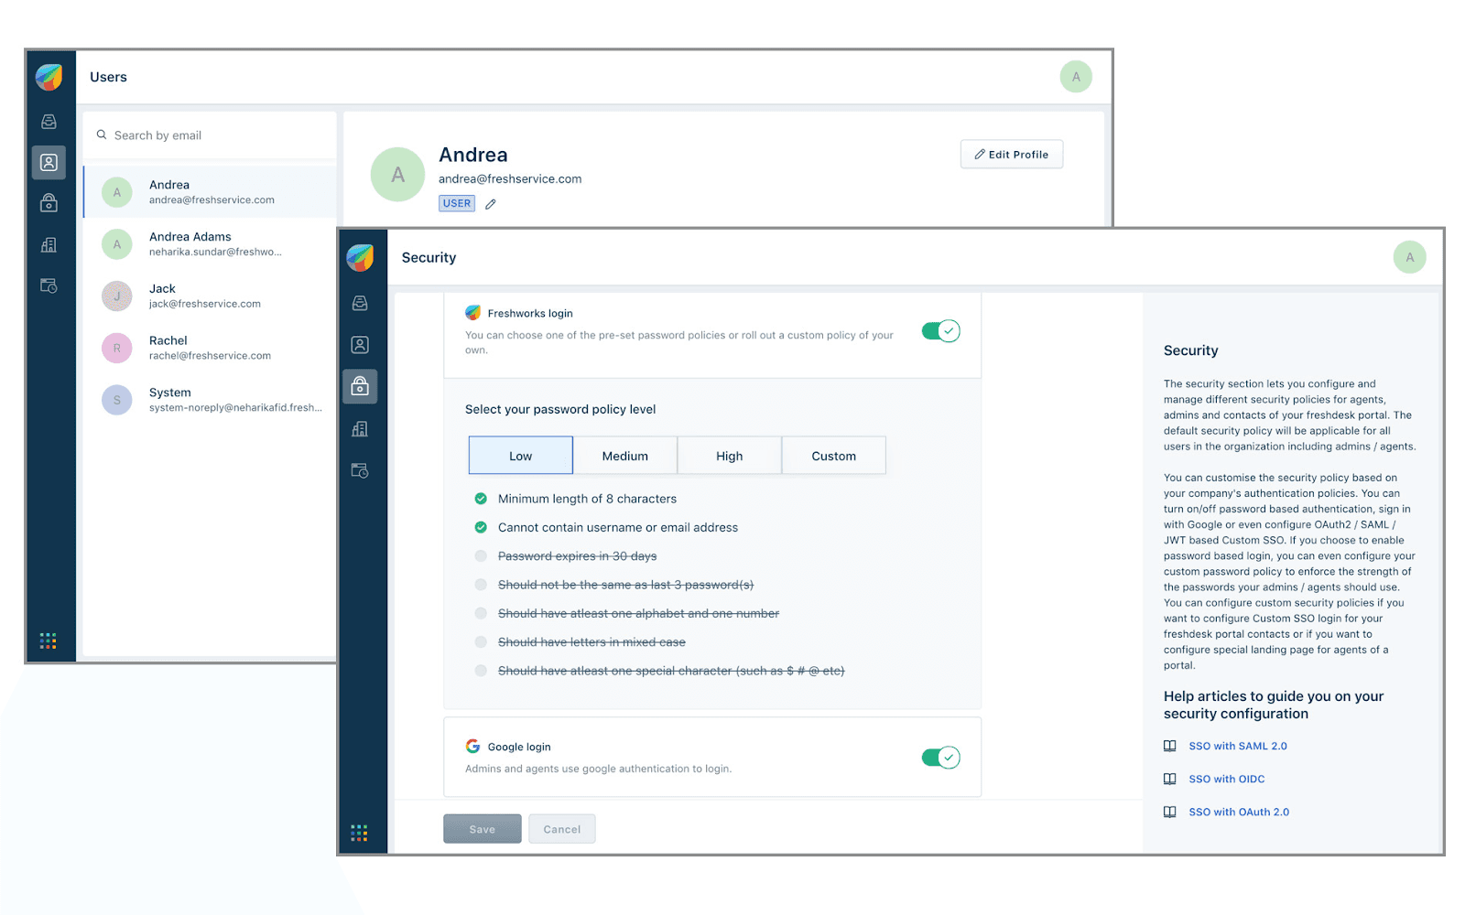Turn off the Google login toggle
Viewport: 1465px width, 915px height.
click(x=940, y=758)
